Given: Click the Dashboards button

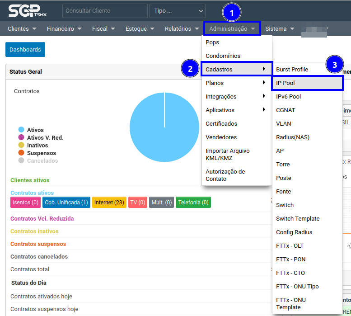Looking at the screenshot, I should click(25, 50).
